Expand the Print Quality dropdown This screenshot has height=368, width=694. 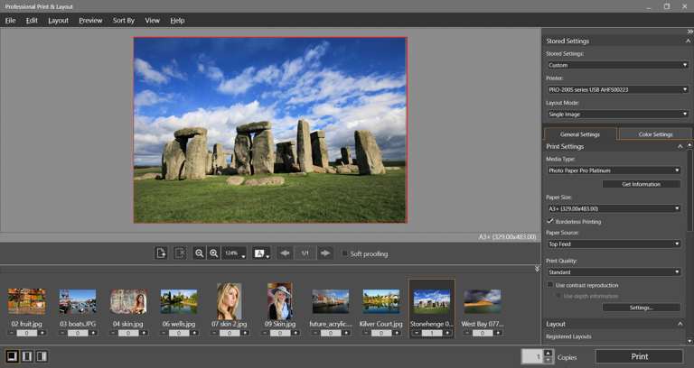(x=614, y=271)
